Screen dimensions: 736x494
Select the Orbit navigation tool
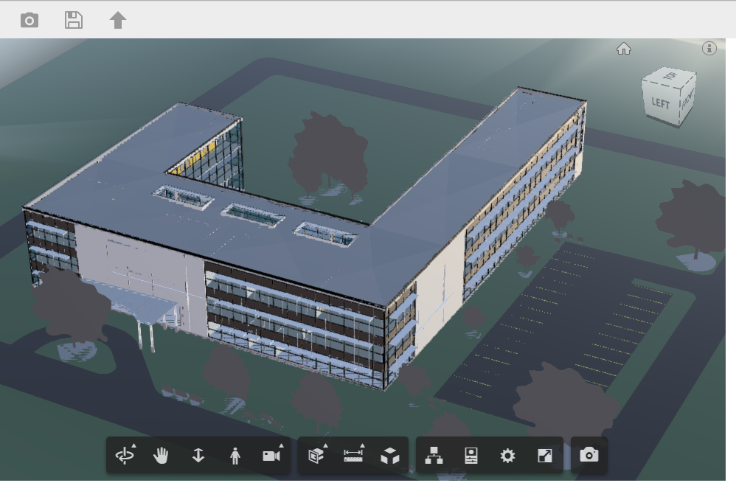(125, 456)
